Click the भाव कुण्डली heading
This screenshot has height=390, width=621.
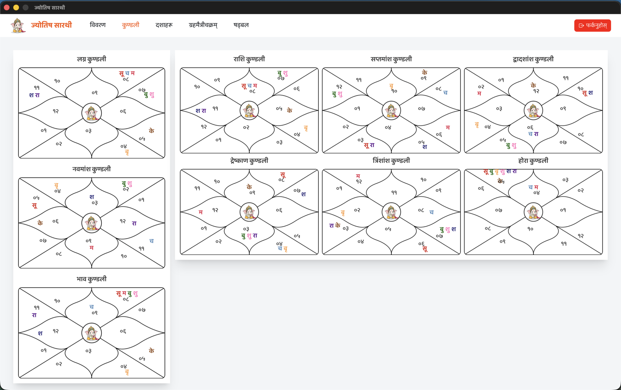click(92, 279)
